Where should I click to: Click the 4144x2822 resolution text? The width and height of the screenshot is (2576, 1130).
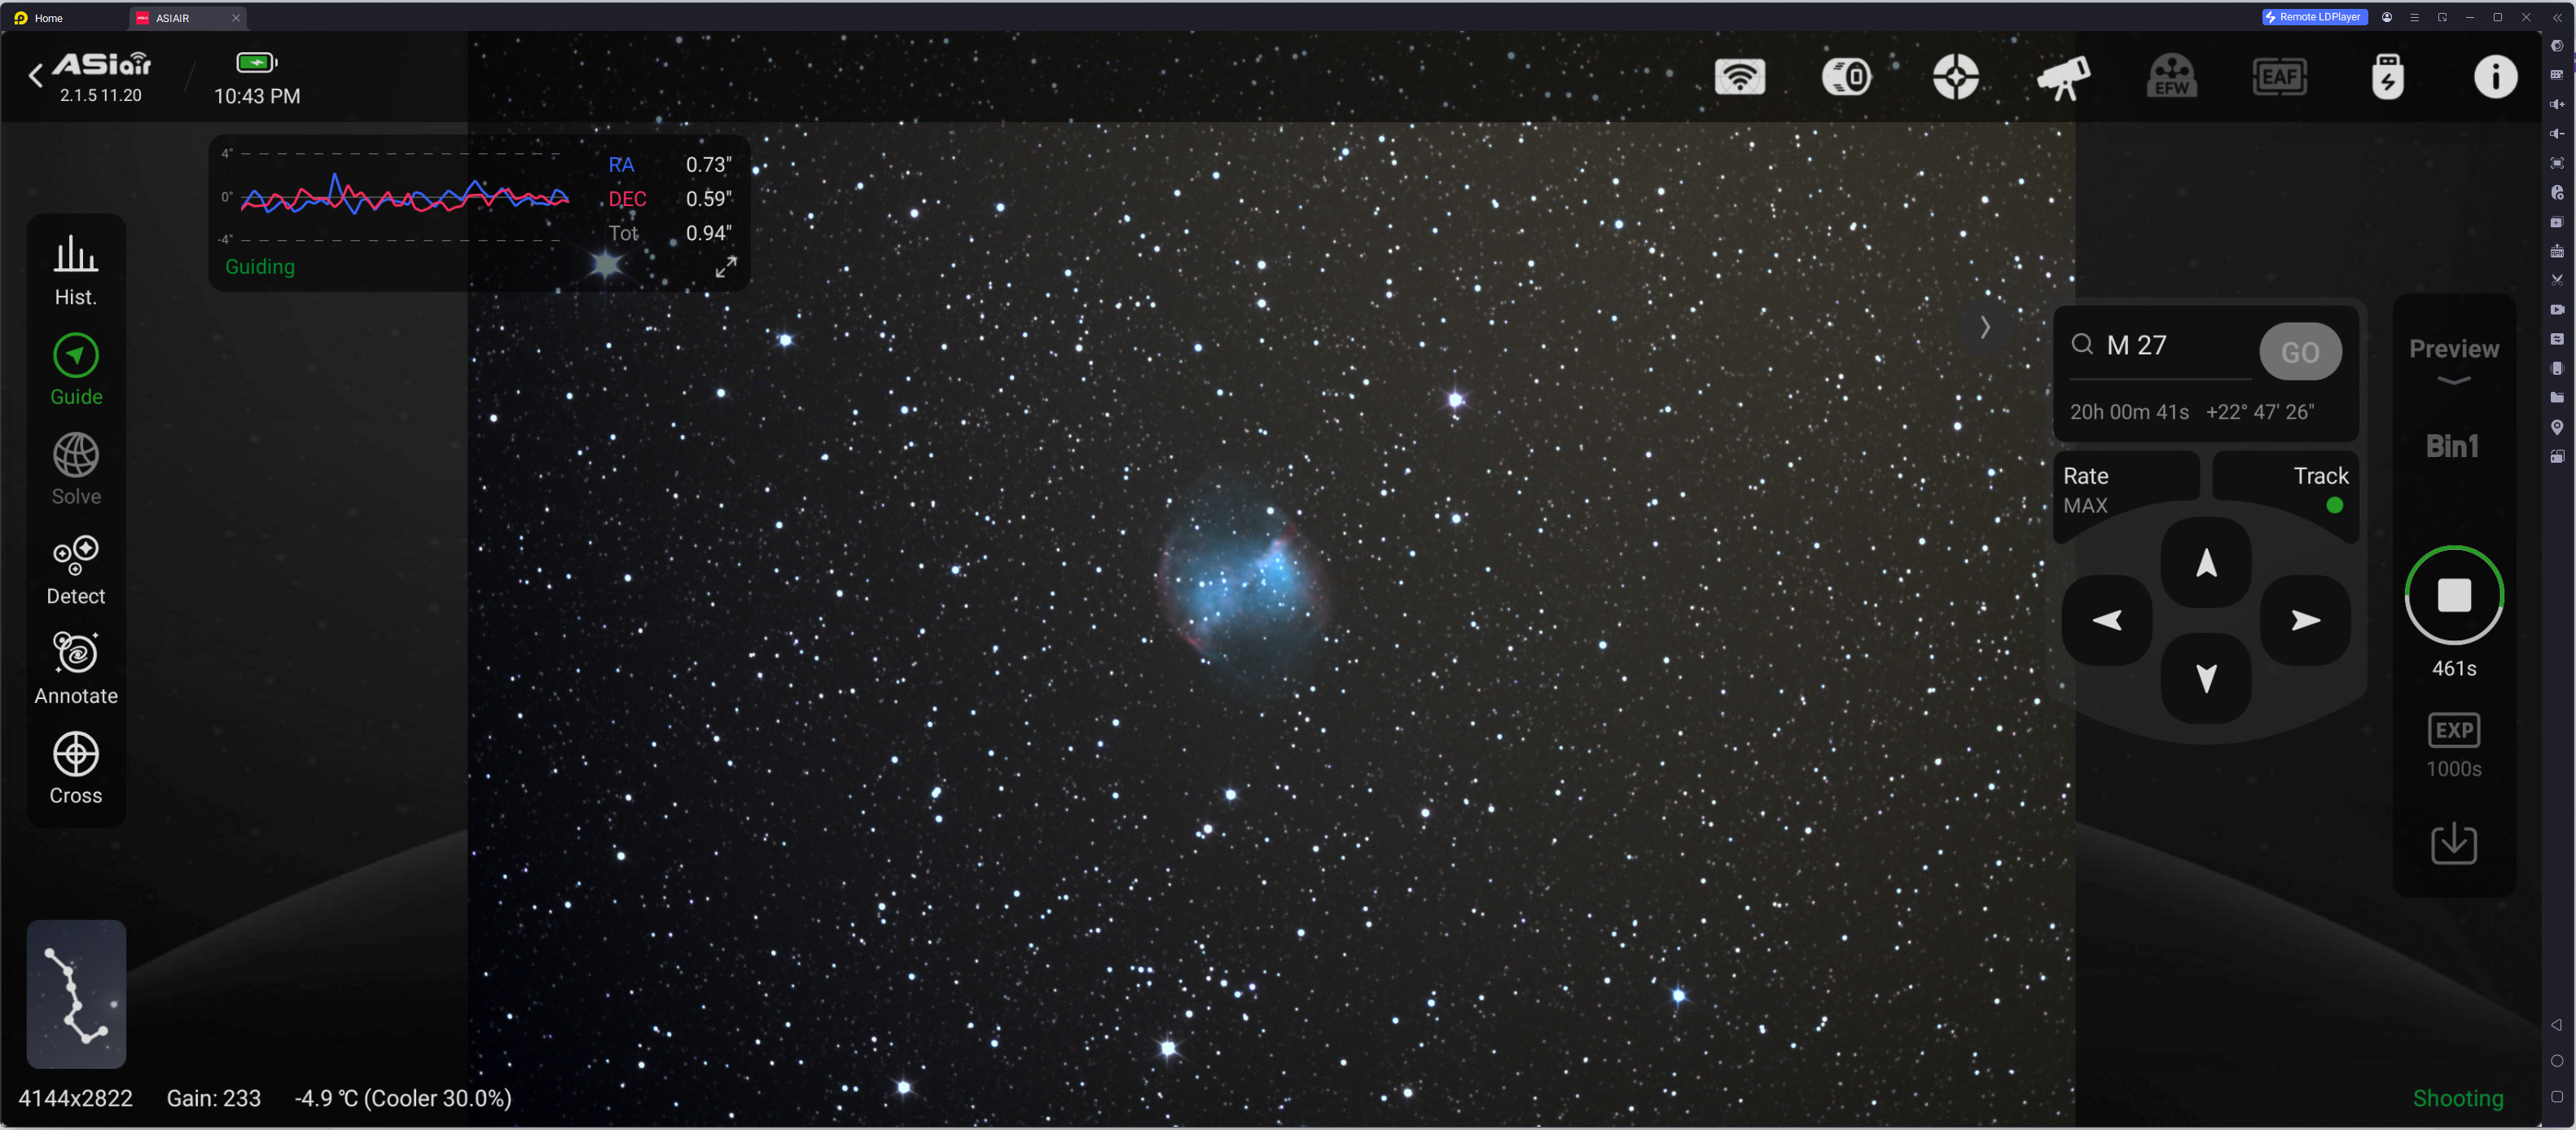coord(75,1098)
